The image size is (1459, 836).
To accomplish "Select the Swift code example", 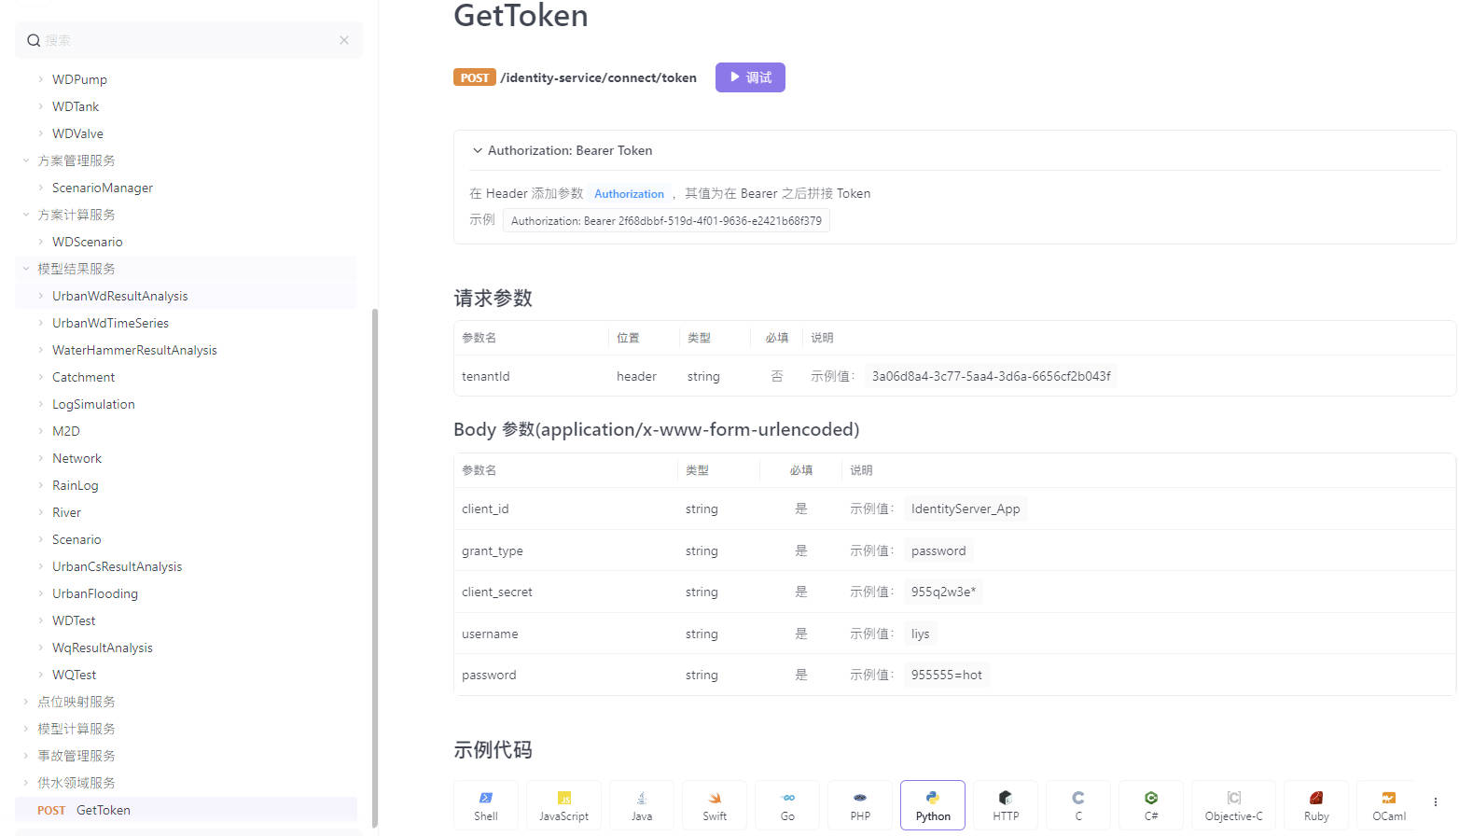I will coord(715,805).
